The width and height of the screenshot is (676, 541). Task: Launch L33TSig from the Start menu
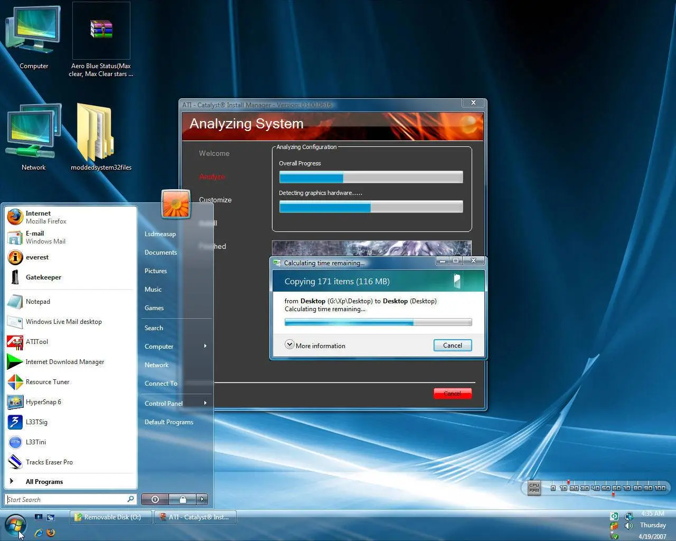(x=71, y=422)
